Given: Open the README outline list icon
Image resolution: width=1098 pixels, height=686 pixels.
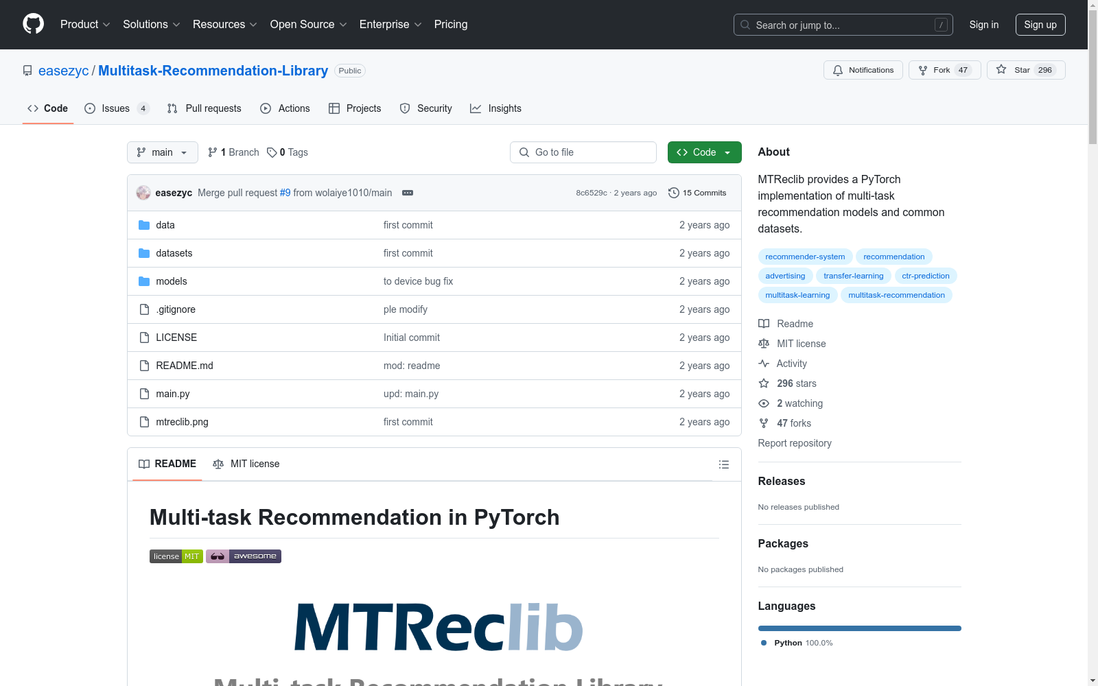Looking at the screenshot, I should point(723,464).
